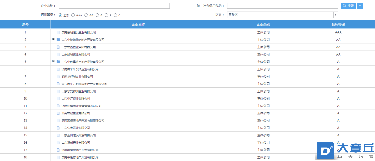The height and width of the screenshot is (161, 375).
Task: Open tree item 山东中电建核电地产投资有限公司
Action: [83, 62]
